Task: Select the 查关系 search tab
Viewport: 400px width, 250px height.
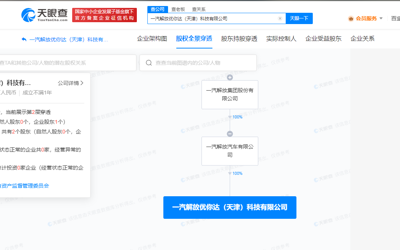Action: [x=198, y=9]
